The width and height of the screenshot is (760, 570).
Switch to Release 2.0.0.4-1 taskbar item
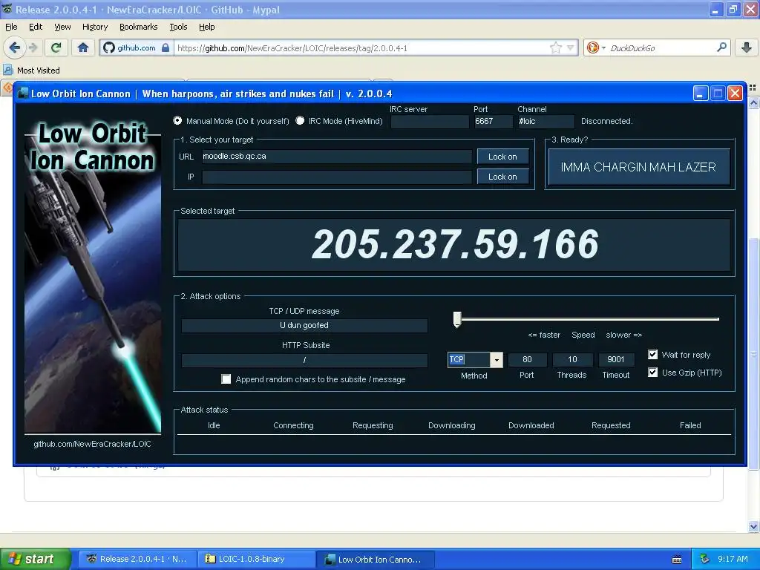click(137, 560)
